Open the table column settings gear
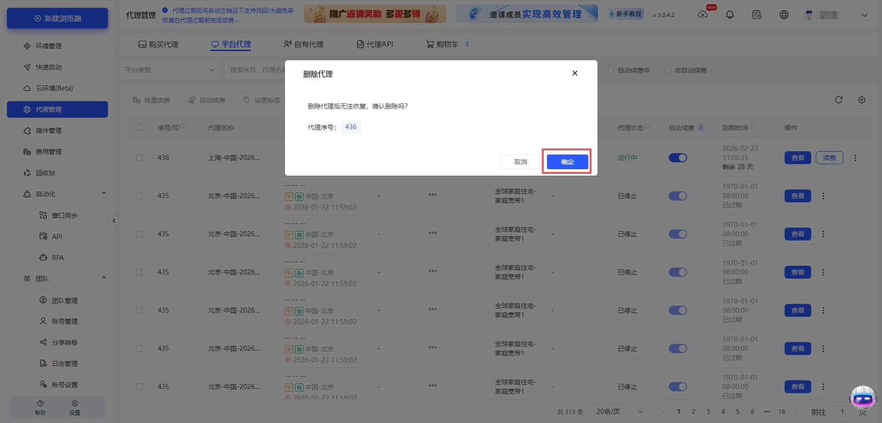Screen dimensions: 882x423 [861, 100]
